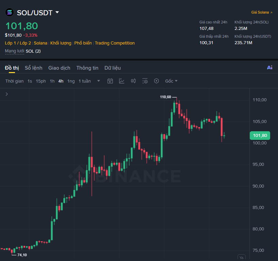Click the 95,00 price axis label

coord(258,164)
